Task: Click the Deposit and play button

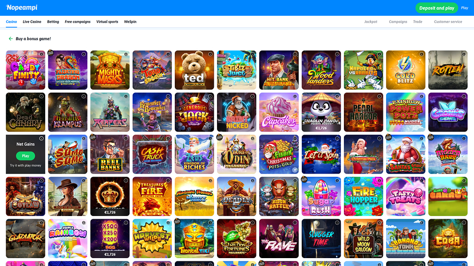Action: coord(437,8)
